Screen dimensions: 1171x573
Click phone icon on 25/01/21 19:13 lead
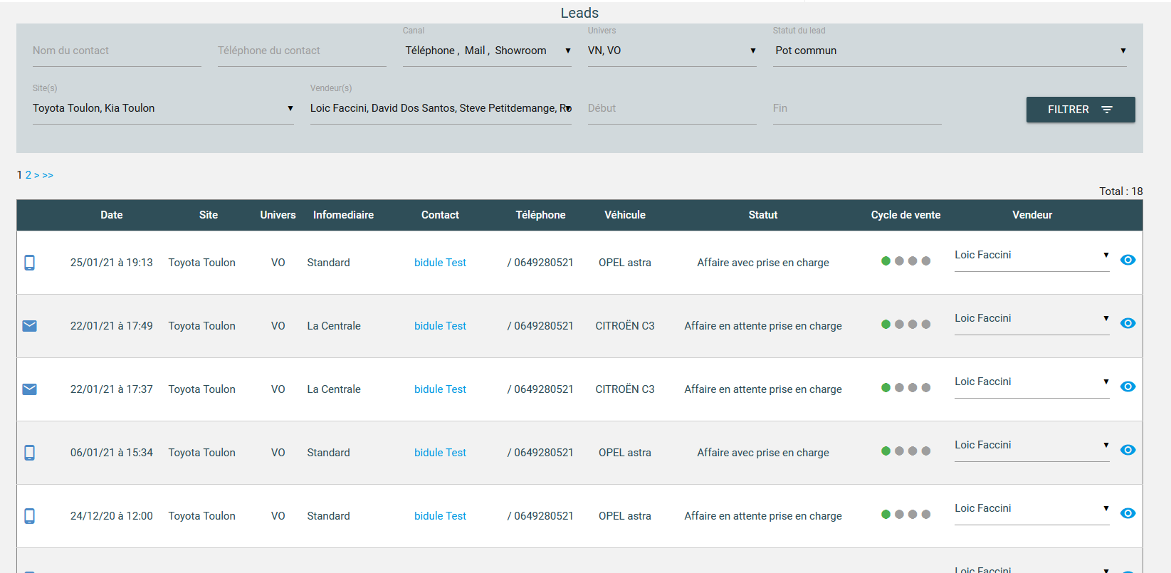29,263
